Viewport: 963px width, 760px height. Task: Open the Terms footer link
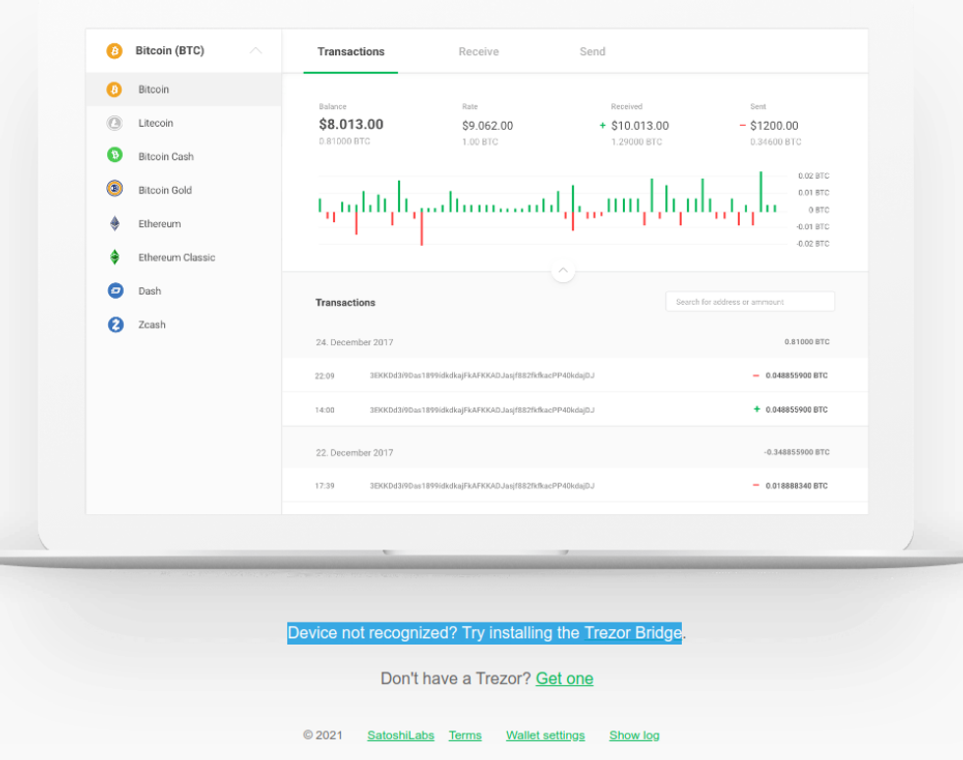click(465, 735)
